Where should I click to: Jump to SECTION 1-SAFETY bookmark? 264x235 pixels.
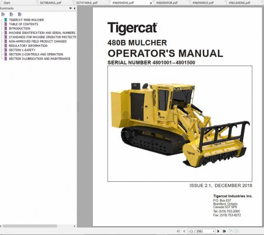(x=22, y=50)
